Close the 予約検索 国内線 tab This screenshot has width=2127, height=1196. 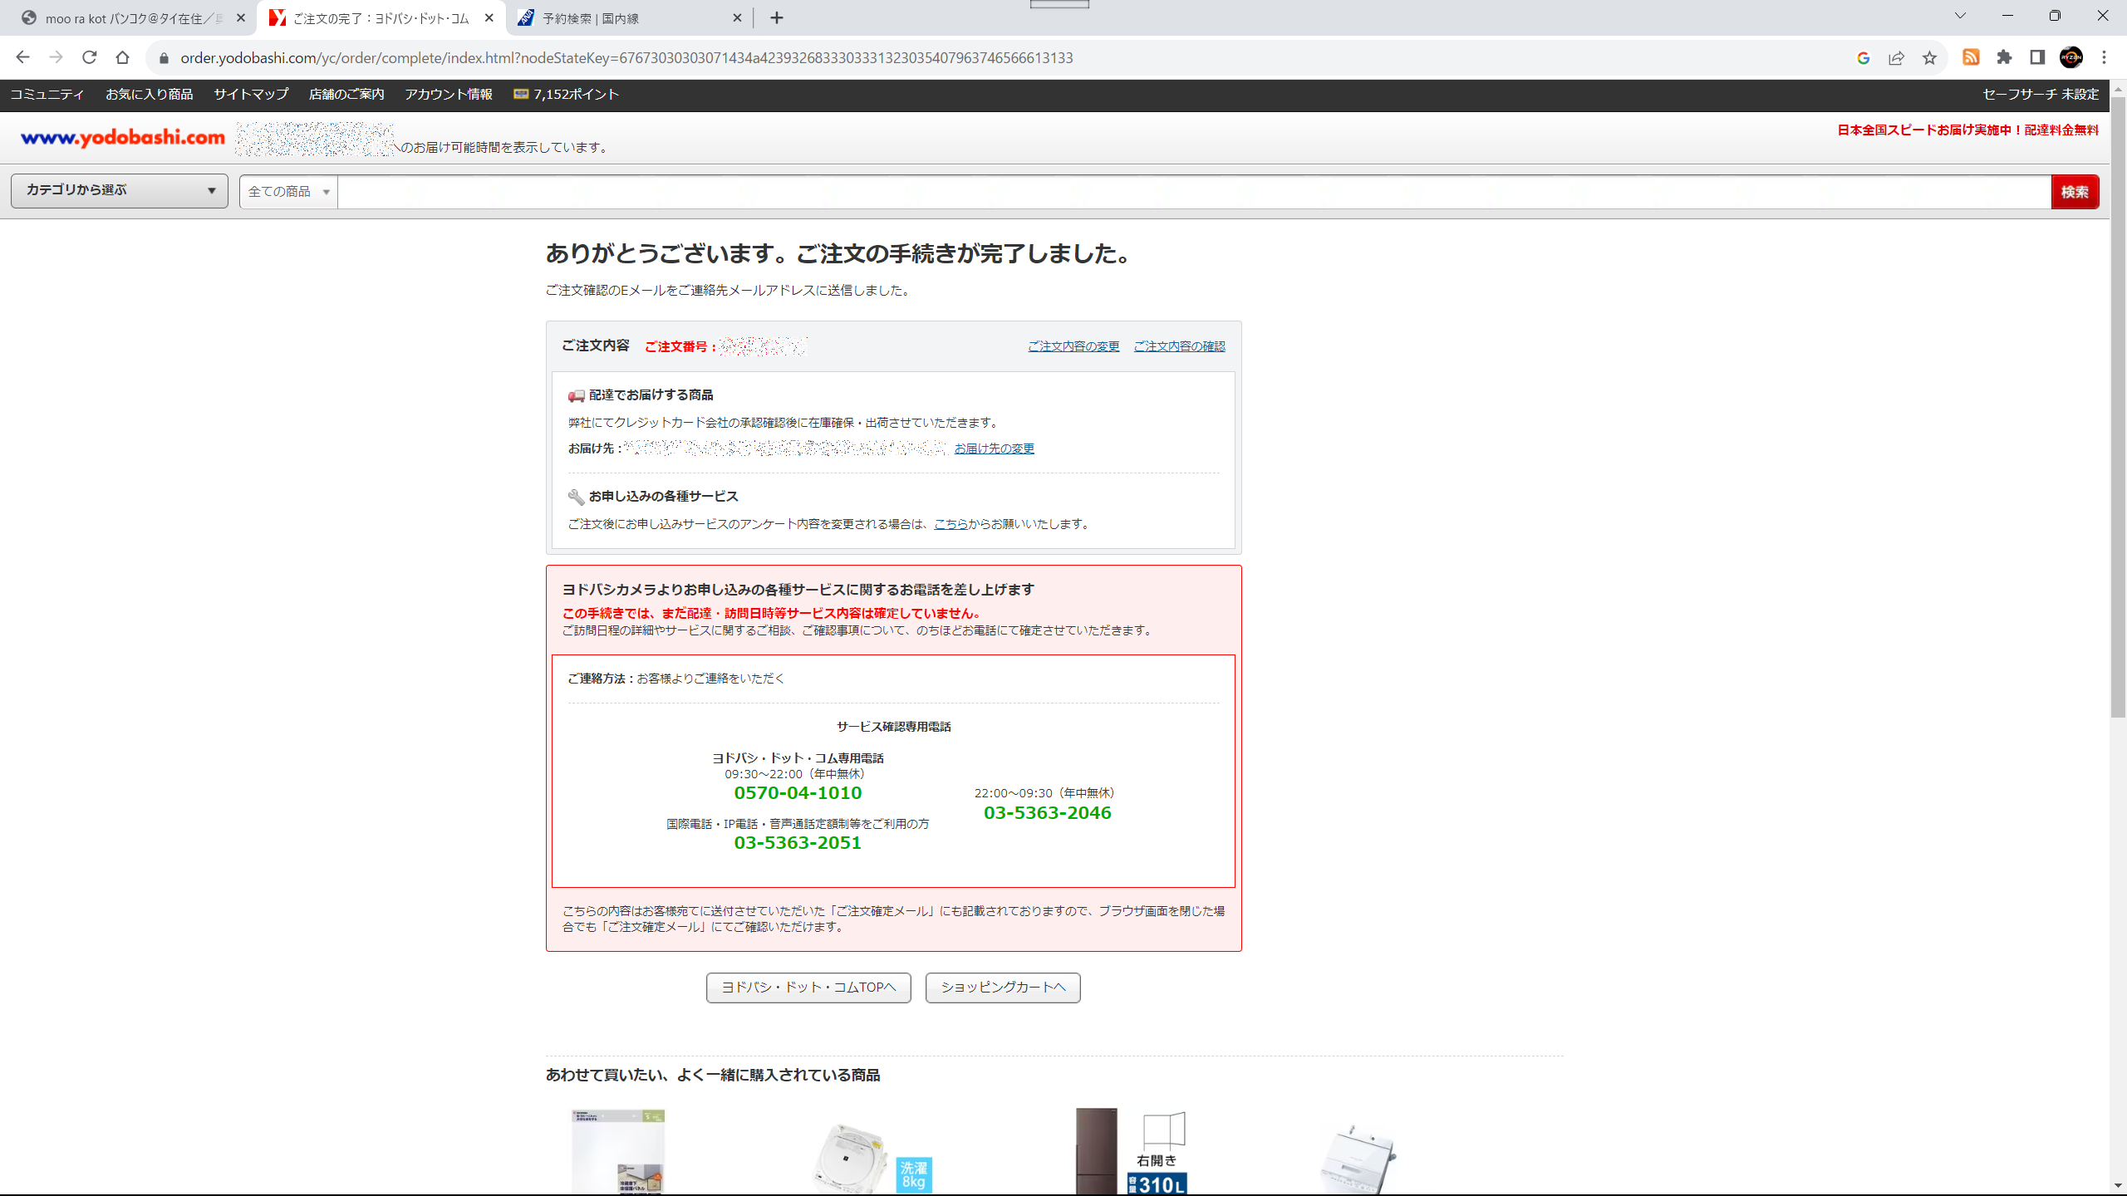click(737, 17)
